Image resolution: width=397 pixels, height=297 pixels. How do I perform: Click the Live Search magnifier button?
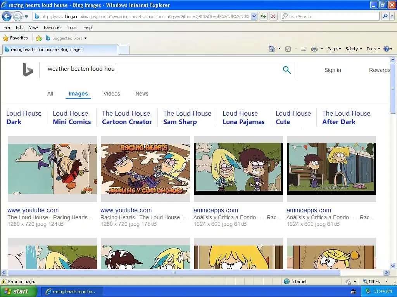point(385,16)
